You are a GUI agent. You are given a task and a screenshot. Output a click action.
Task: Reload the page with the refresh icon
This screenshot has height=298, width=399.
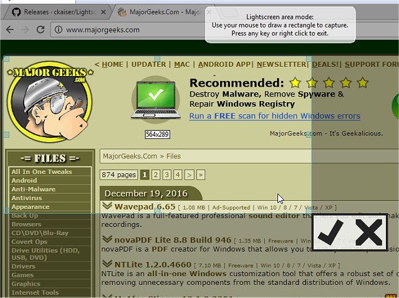tap(41, 29)
